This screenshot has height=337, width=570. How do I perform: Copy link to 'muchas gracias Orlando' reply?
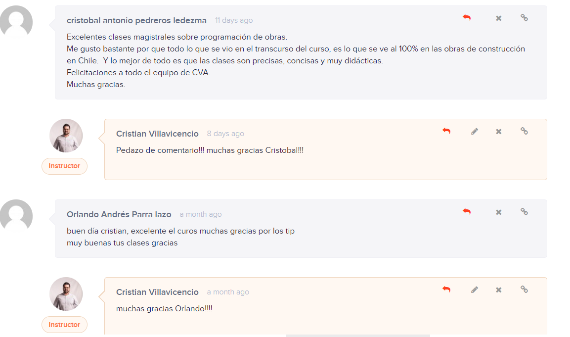tap(524, 289)
